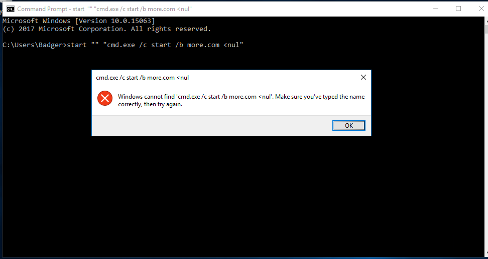Maximize the Command Prompt window

pos(458,9)
